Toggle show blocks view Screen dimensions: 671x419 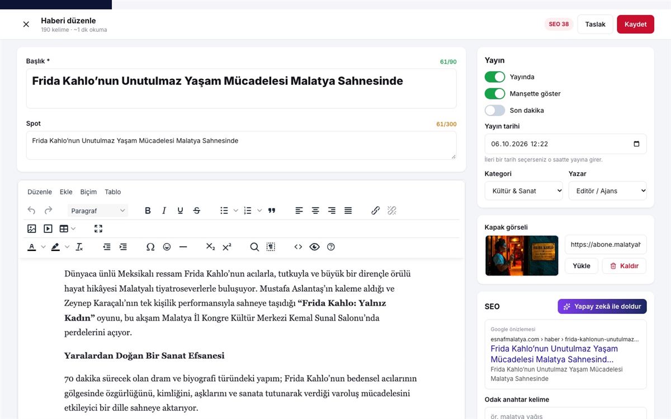tap(271, 247)
